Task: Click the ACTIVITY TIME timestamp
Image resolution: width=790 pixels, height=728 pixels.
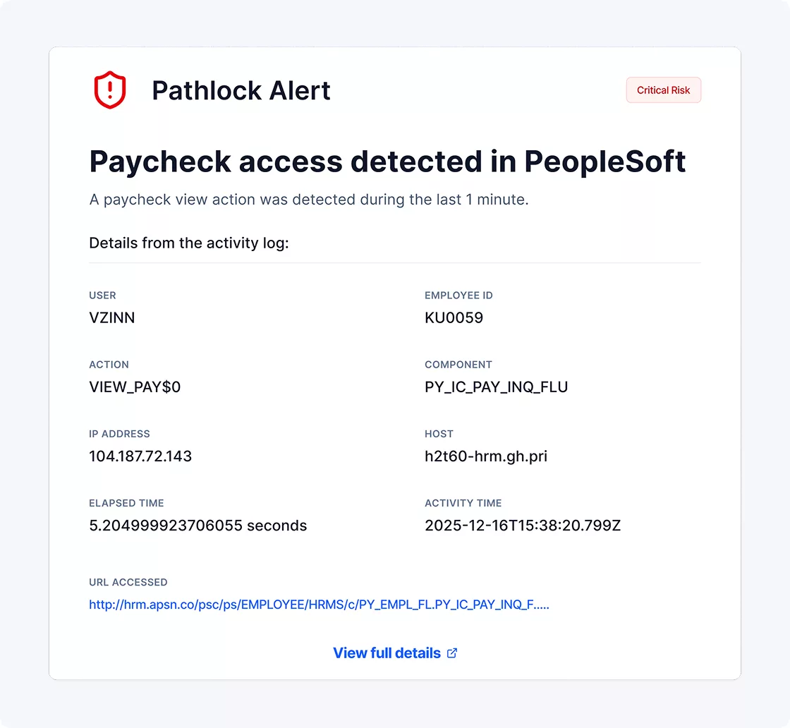Action: (x=523, y=525)
